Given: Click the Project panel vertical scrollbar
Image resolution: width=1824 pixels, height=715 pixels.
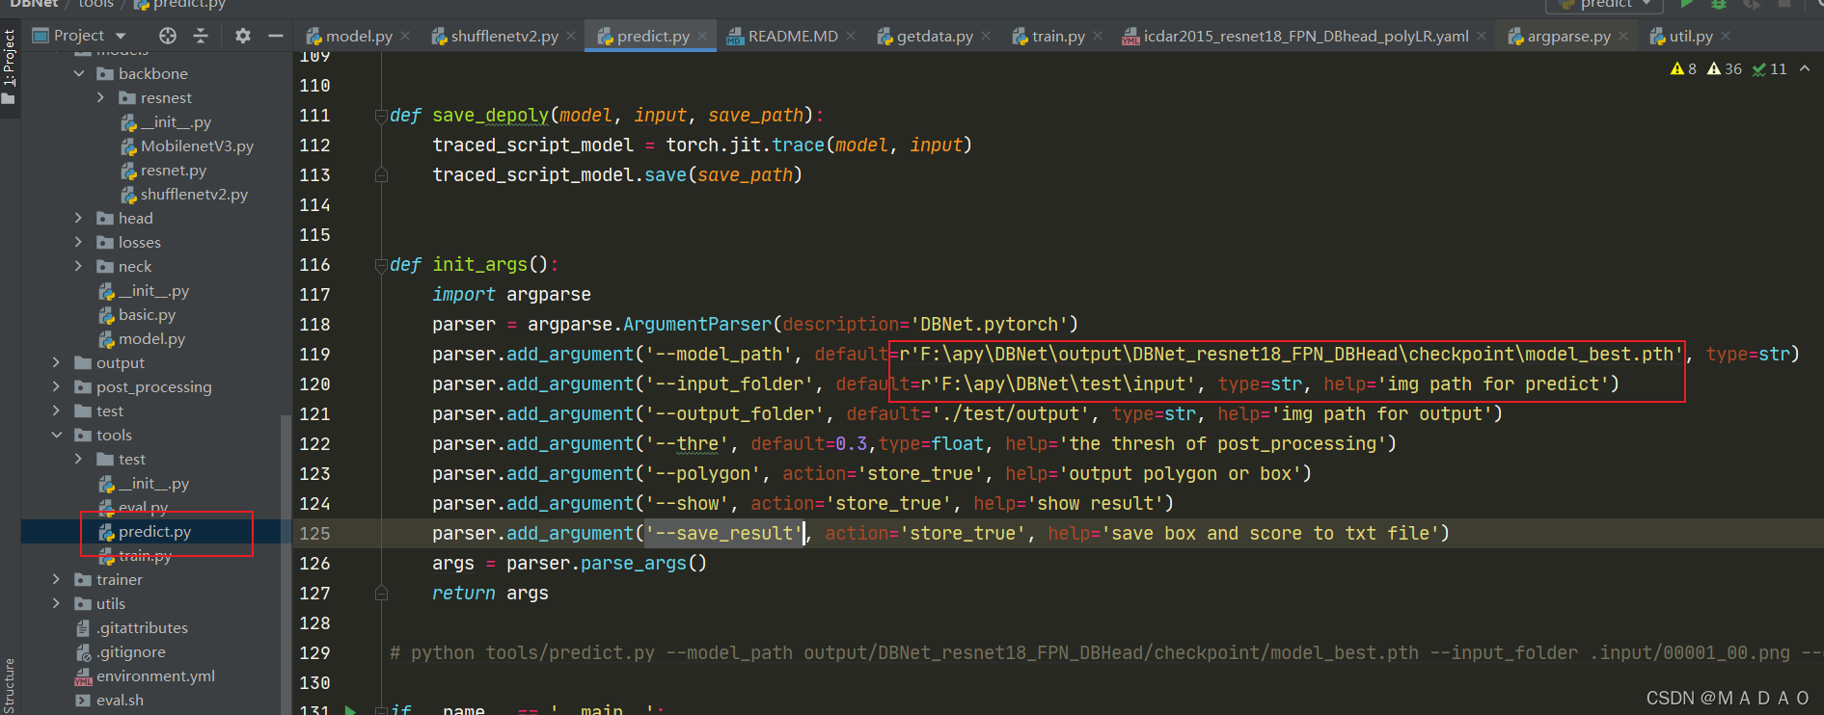Looking at the screenshot, I should 285,564.
